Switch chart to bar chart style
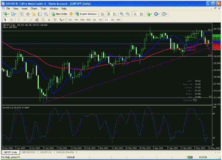Image resolution: width=222 pixels, height=160 pixels. (103, 14)
